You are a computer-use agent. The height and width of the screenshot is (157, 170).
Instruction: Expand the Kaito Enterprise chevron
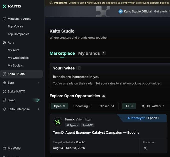[x=38, y=109]
